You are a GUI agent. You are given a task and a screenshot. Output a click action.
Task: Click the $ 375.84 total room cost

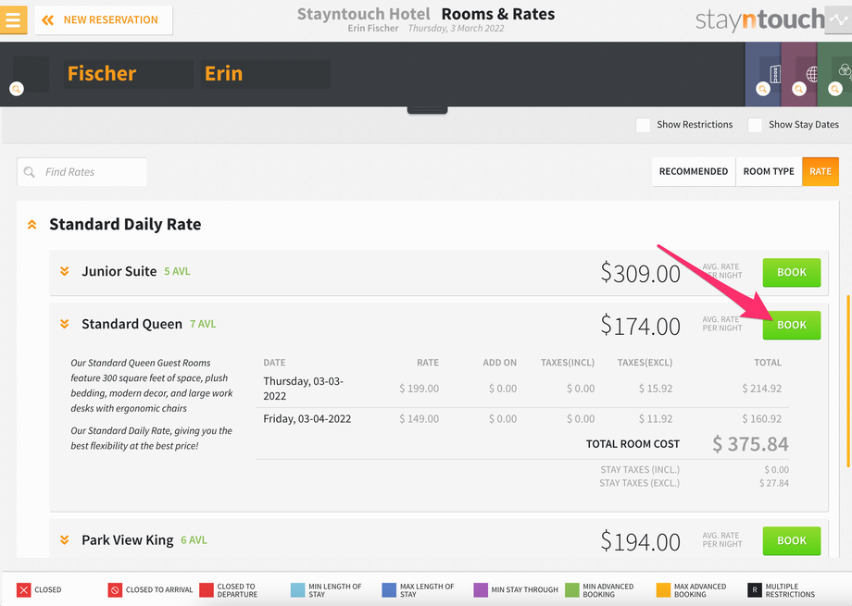[750, 444]
